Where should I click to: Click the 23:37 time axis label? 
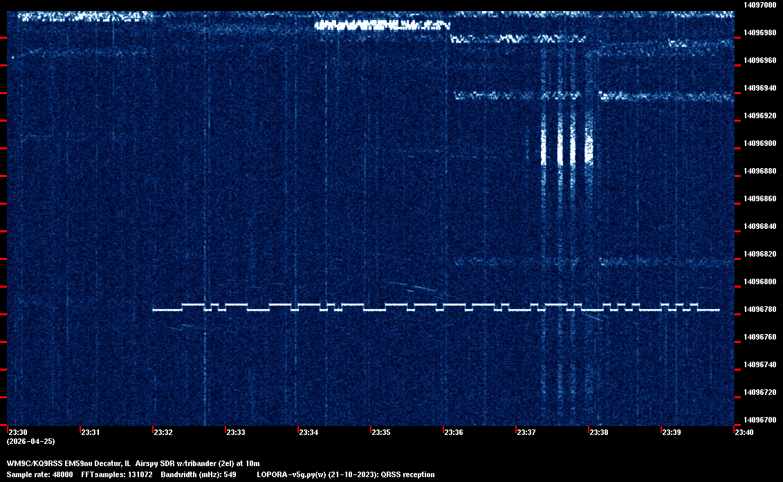[x=526, y=432]
